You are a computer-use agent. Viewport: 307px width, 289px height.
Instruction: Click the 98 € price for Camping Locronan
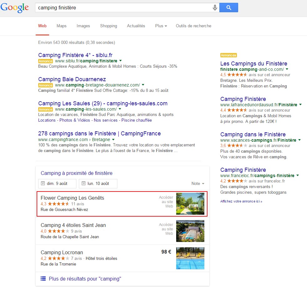click(x=166, y=252)
